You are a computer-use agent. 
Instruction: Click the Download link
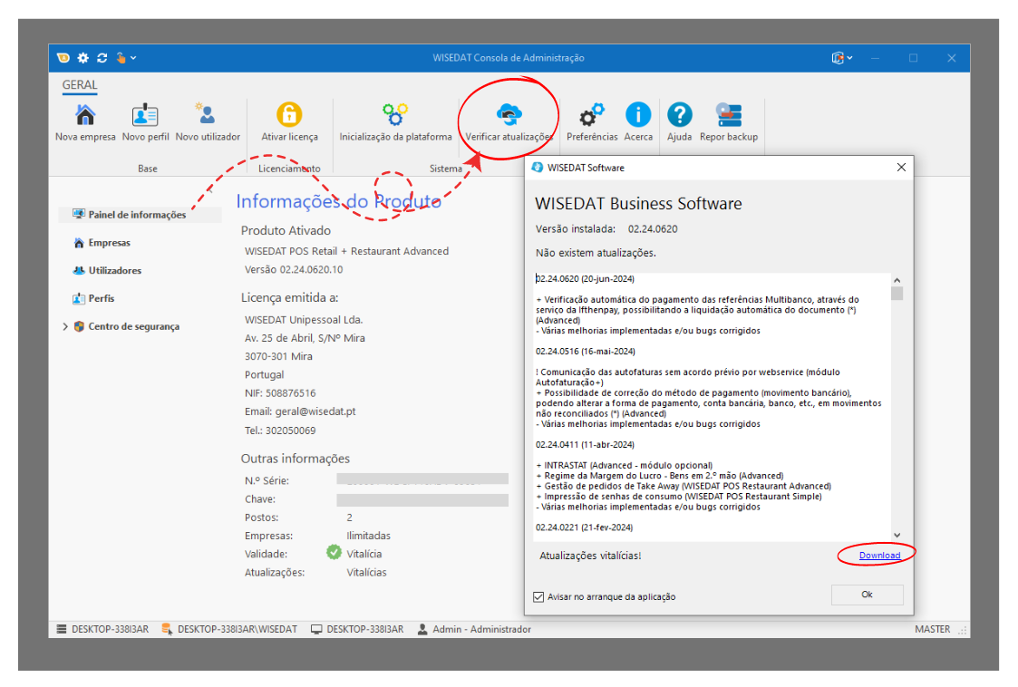[879, 555]
